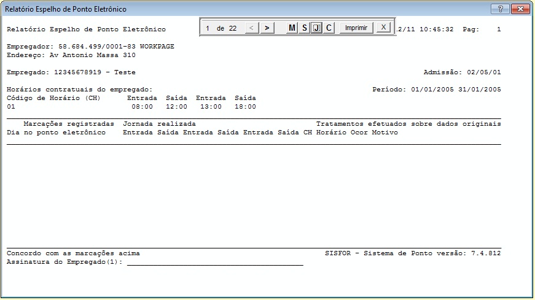The image size is (535, 300).
Task: Click the Período date range text
Action: (437, 90)
